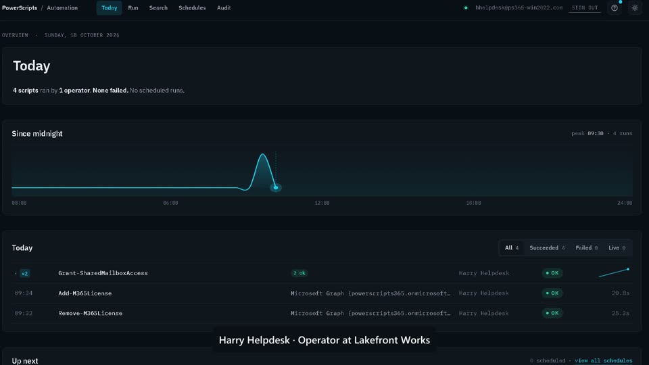Click OK status of Add-M365License

(552, 293)
